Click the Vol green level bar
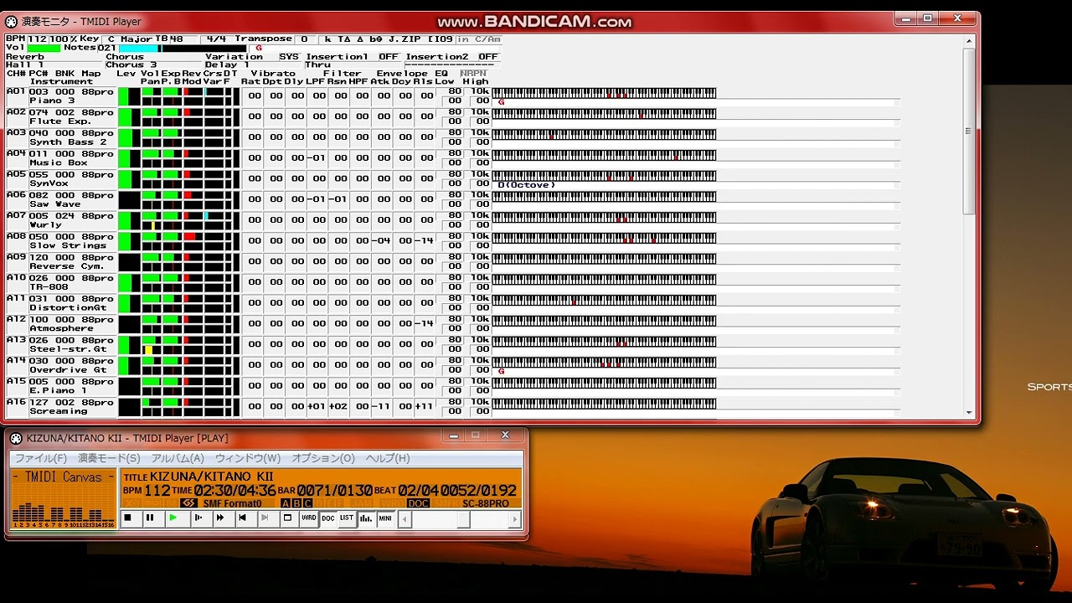The width and height of the screenshot is (1072, 603). coord(44,48)
